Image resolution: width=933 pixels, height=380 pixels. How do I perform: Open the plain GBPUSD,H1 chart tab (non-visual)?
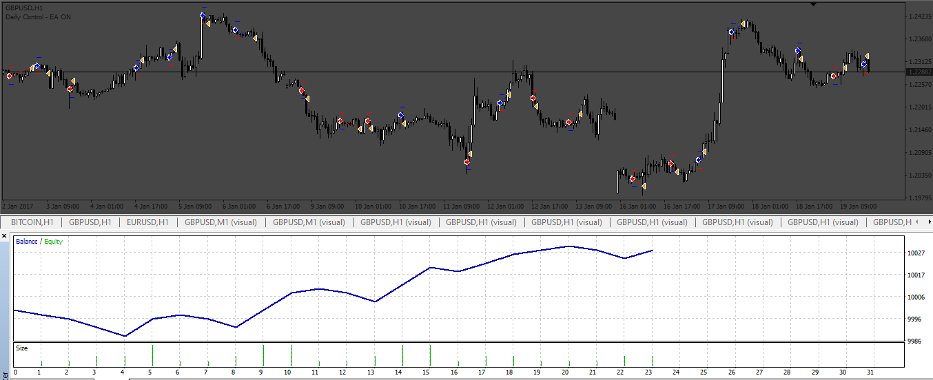tap(90, 222)
